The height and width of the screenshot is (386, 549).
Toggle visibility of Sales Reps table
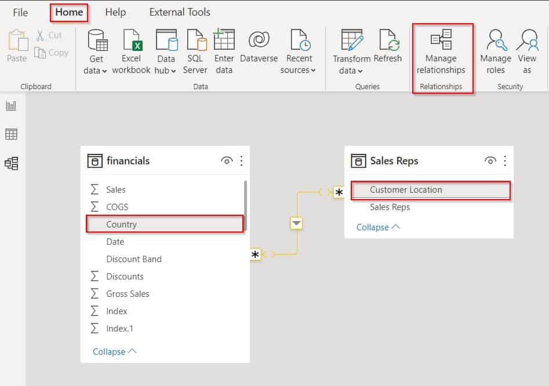coord(490,161)
